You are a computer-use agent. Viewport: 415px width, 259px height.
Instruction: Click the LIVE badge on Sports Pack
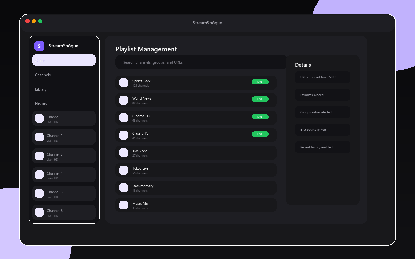(260, 82)
